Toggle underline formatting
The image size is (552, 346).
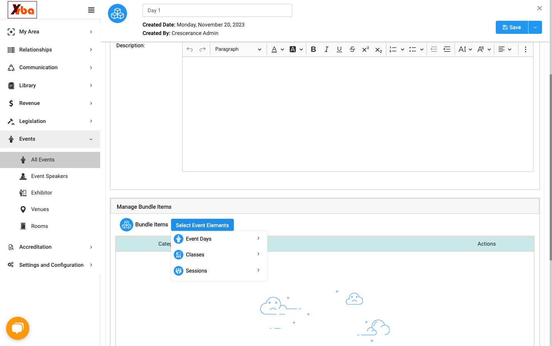pos(339,49)
